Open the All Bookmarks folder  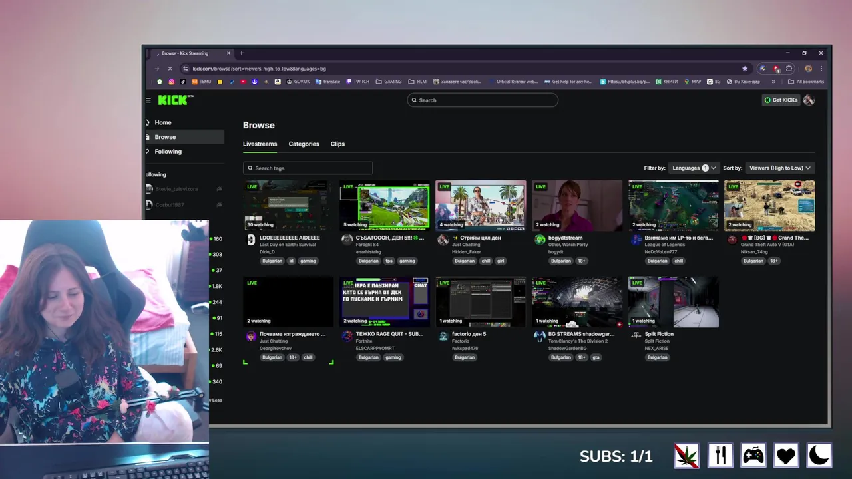click(806, 82)
